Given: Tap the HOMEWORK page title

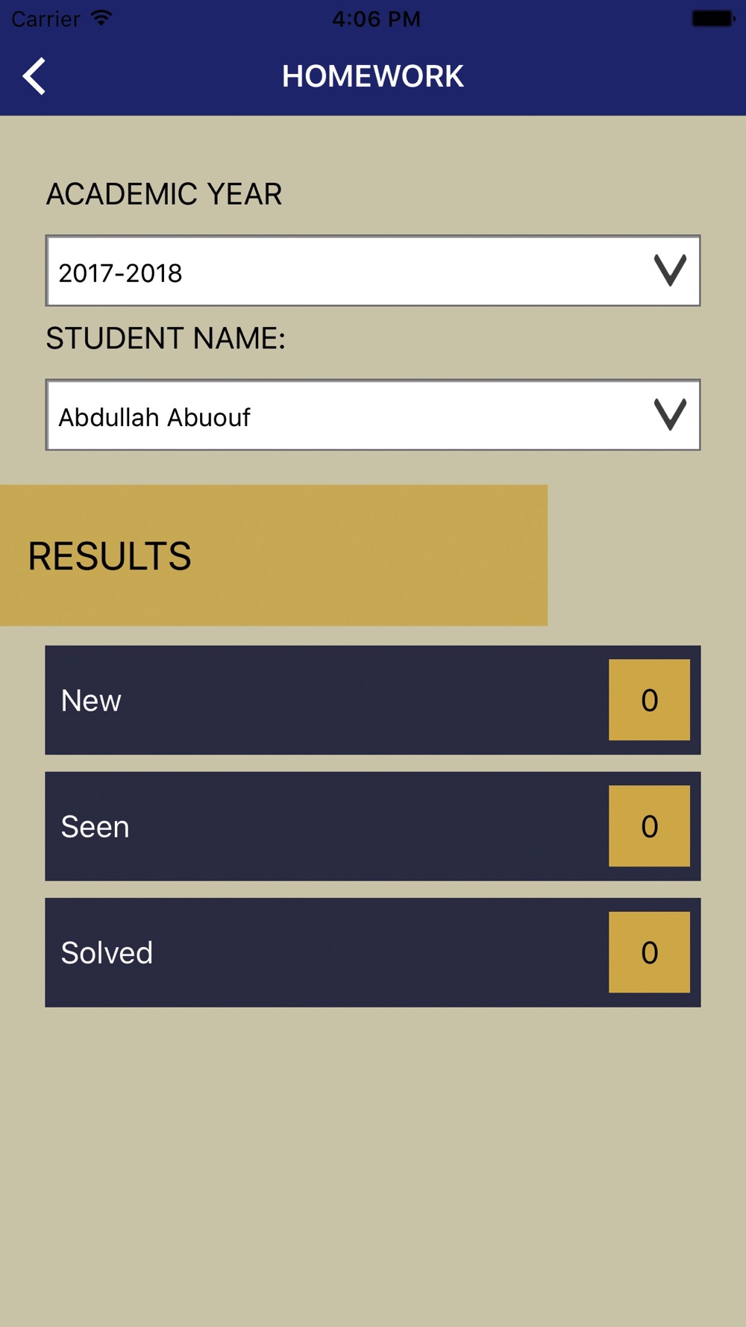Looking at the screenshot, I should [x=373, y=76].
